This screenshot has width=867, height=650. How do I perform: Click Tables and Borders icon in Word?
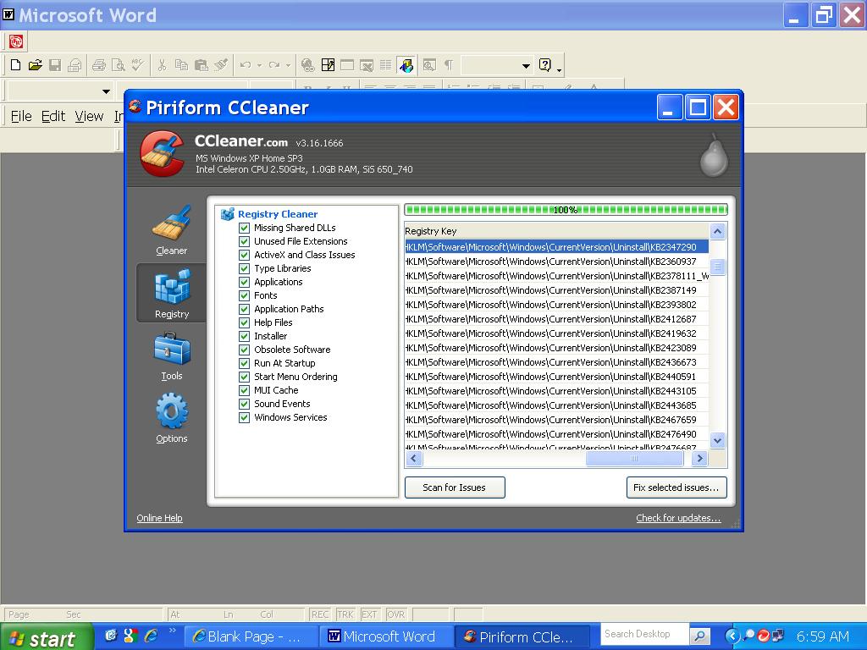(328, 65)
